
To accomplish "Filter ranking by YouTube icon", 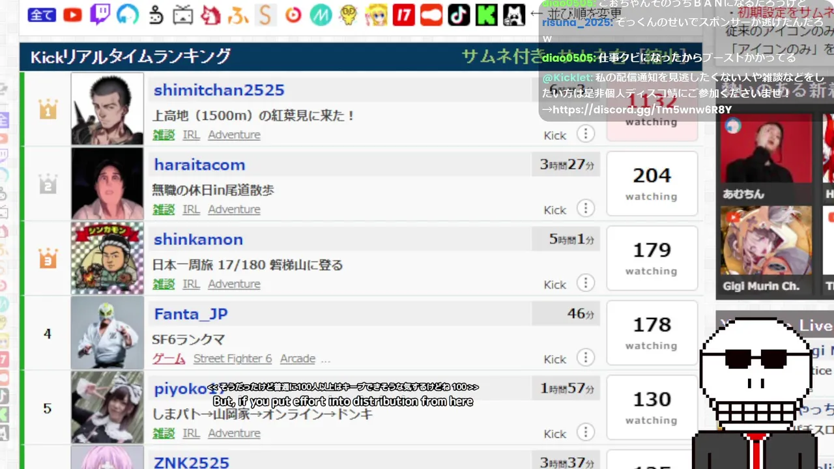I will point(72,14).
